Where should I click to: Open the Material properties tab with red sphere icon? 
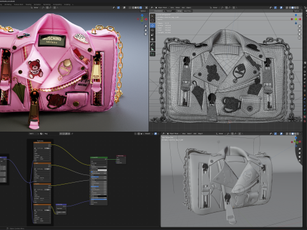[x=305, y=117]
